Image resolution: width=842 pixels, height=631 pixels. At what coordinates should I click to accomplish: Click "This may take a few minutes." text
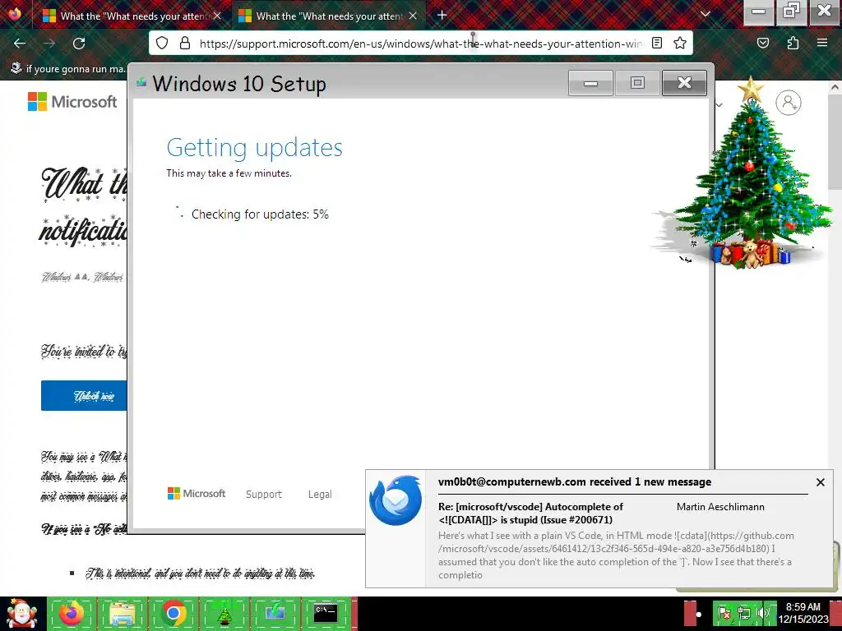(x=229, y=173)
